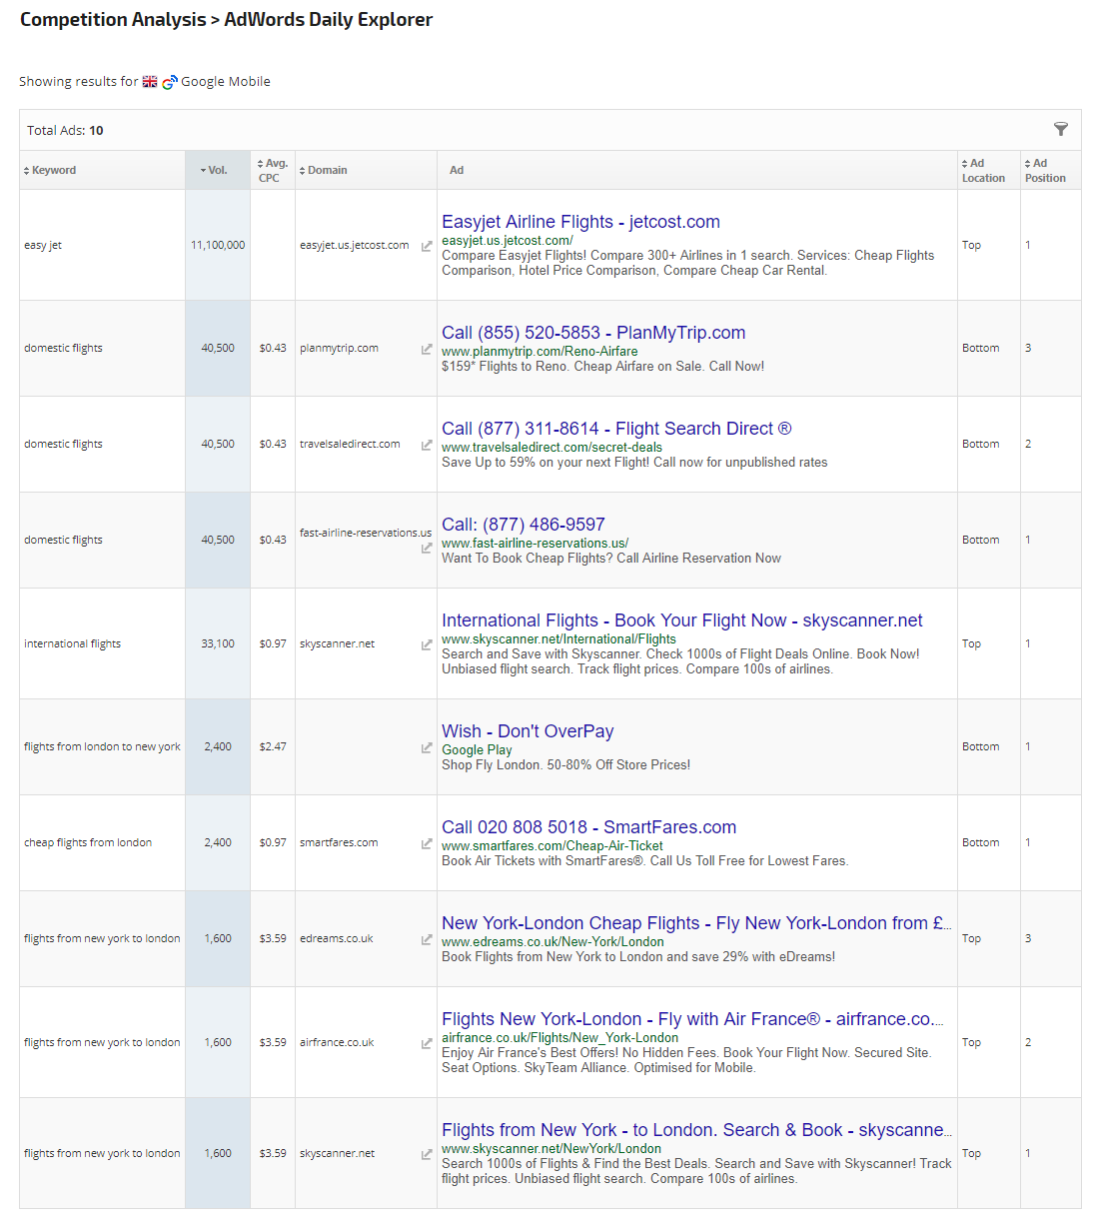Open external link icon for smartfares.com
The width and height of the screenshot is (1094, 1231).
tap(427, 843)
